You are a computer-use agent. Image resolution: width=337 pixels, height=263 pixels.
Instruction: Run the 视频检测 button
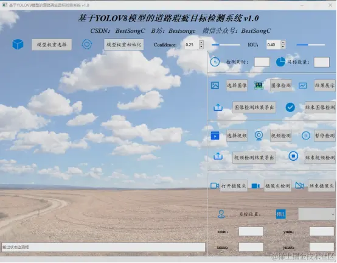click(x=280, y=136)
